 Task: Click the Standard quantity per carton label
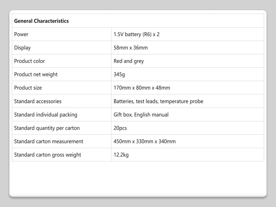coord(47,128)
